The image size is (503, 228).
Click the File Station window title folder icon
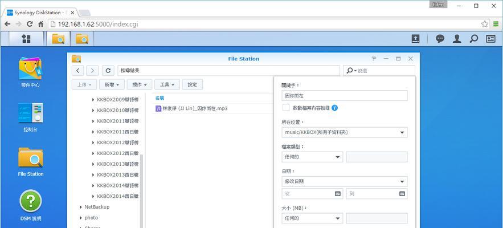pyautogui.click(x=76, y=59)
